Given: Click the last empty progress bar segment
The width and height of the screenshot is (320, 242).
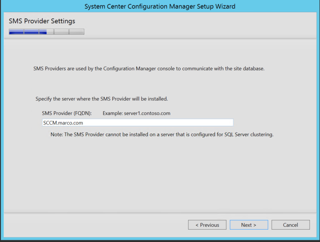Looking at the screenshot, I should (77, 32).
